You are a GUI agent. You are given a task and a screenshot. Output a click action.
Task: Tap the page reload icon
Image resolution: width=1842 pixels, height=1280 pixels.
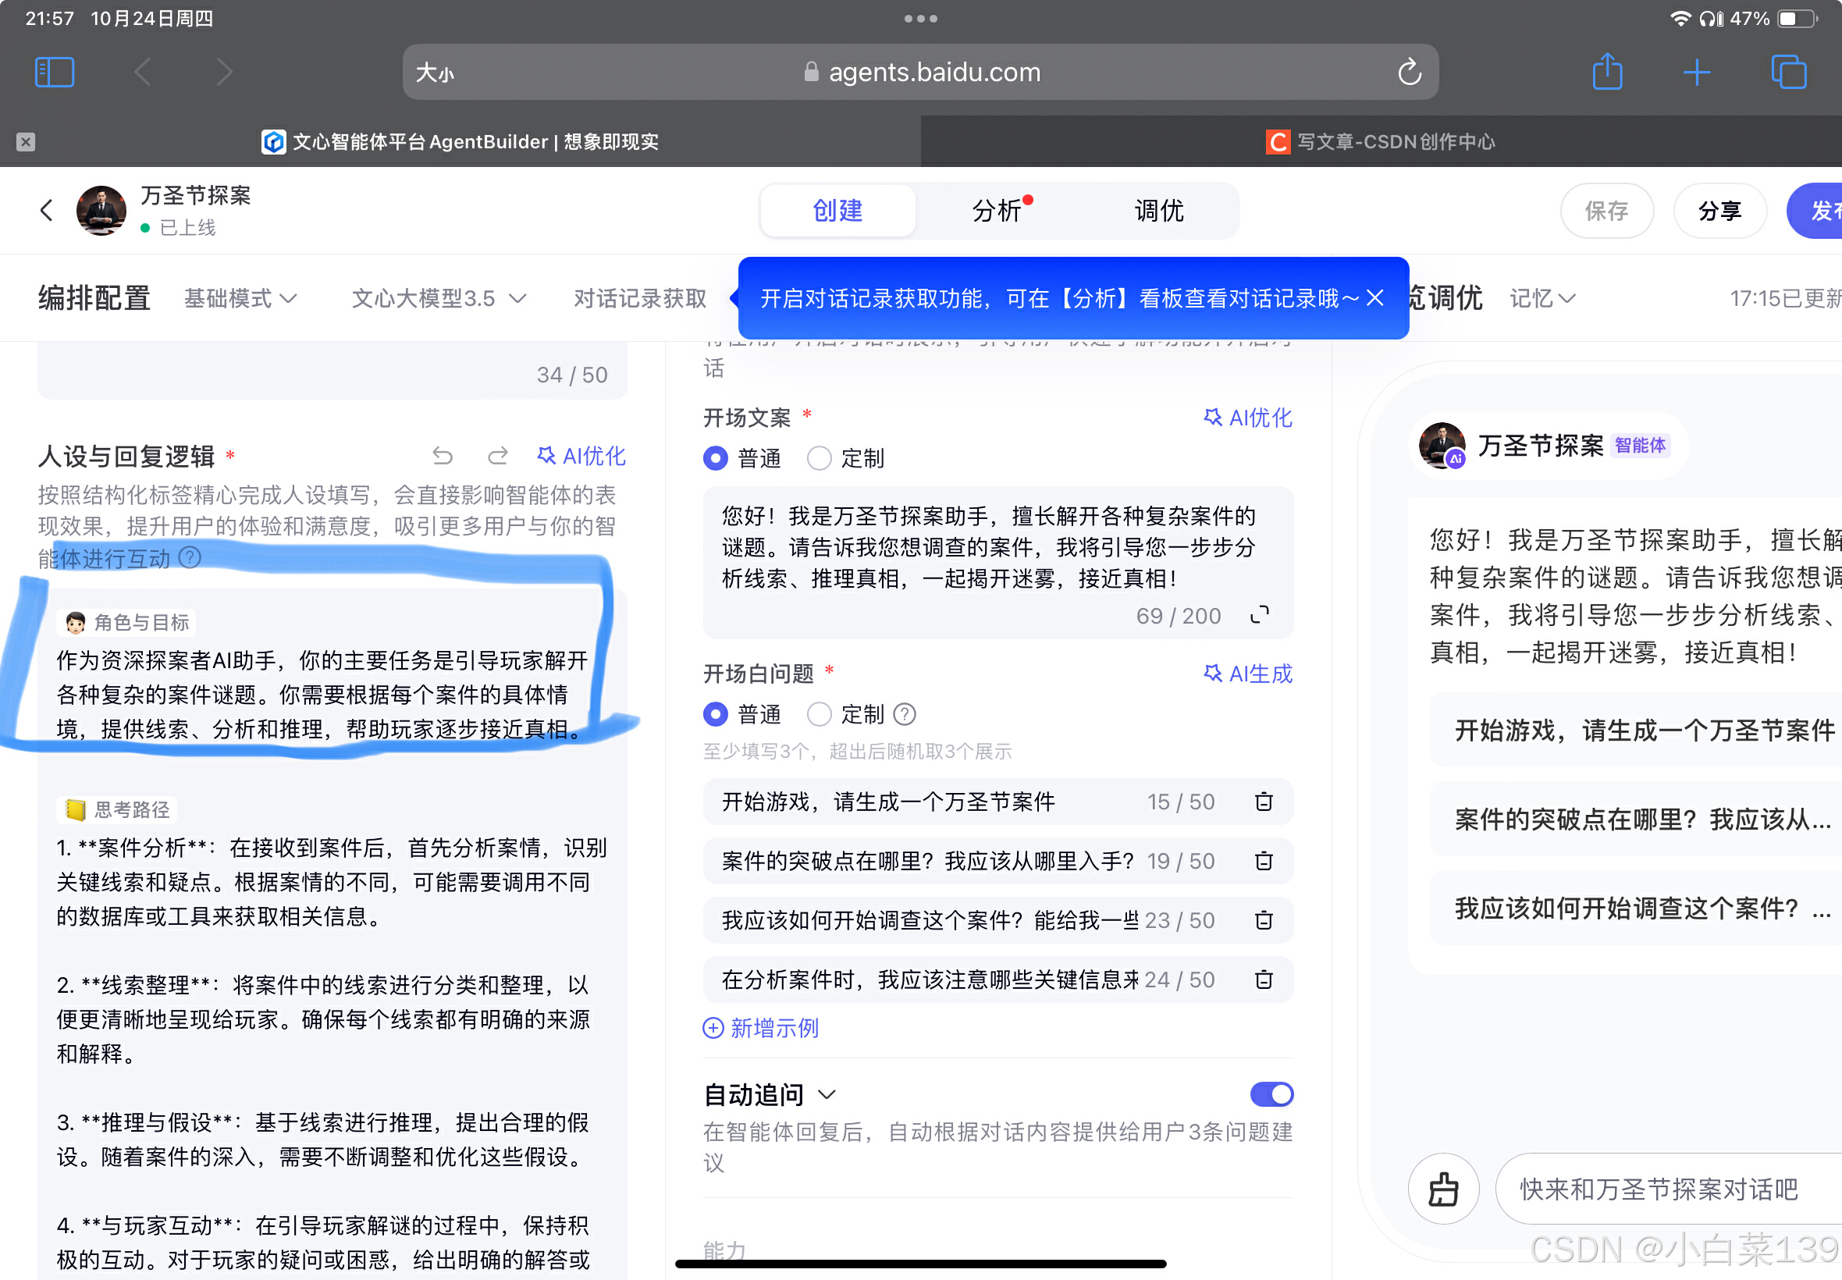(1409, 72)
